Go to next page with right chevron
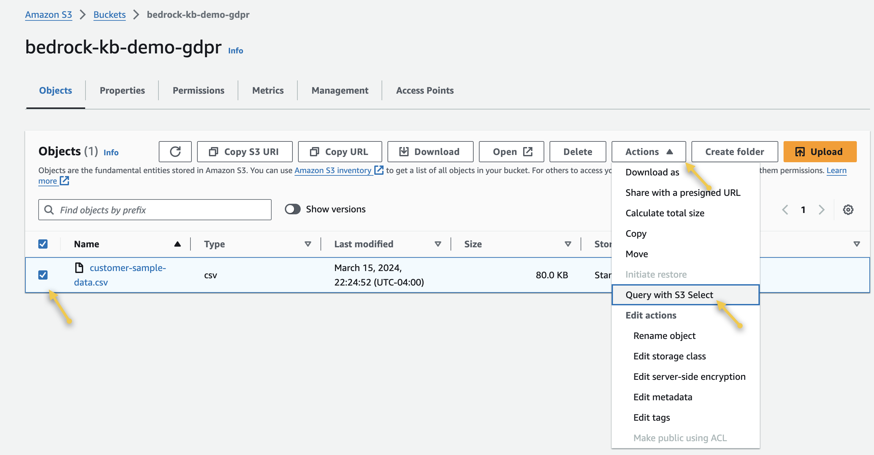Image resolution: width=874 pixels, height=455 pixels. point(822,209)
